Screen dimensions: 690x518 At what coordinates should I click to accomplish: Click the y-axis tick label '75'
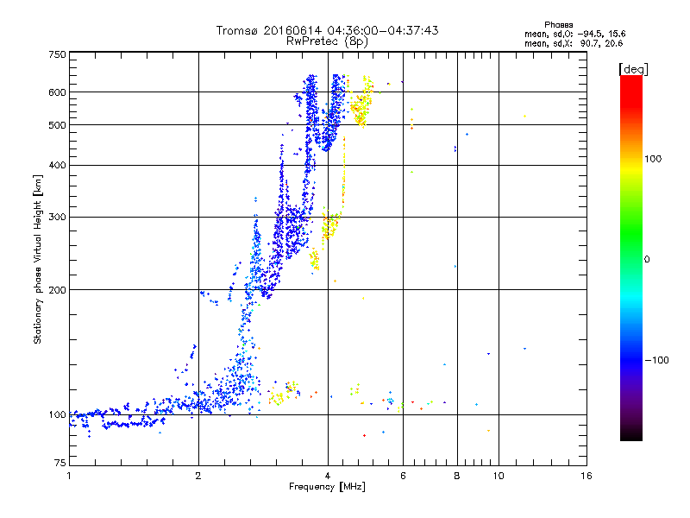pos(60,463)
